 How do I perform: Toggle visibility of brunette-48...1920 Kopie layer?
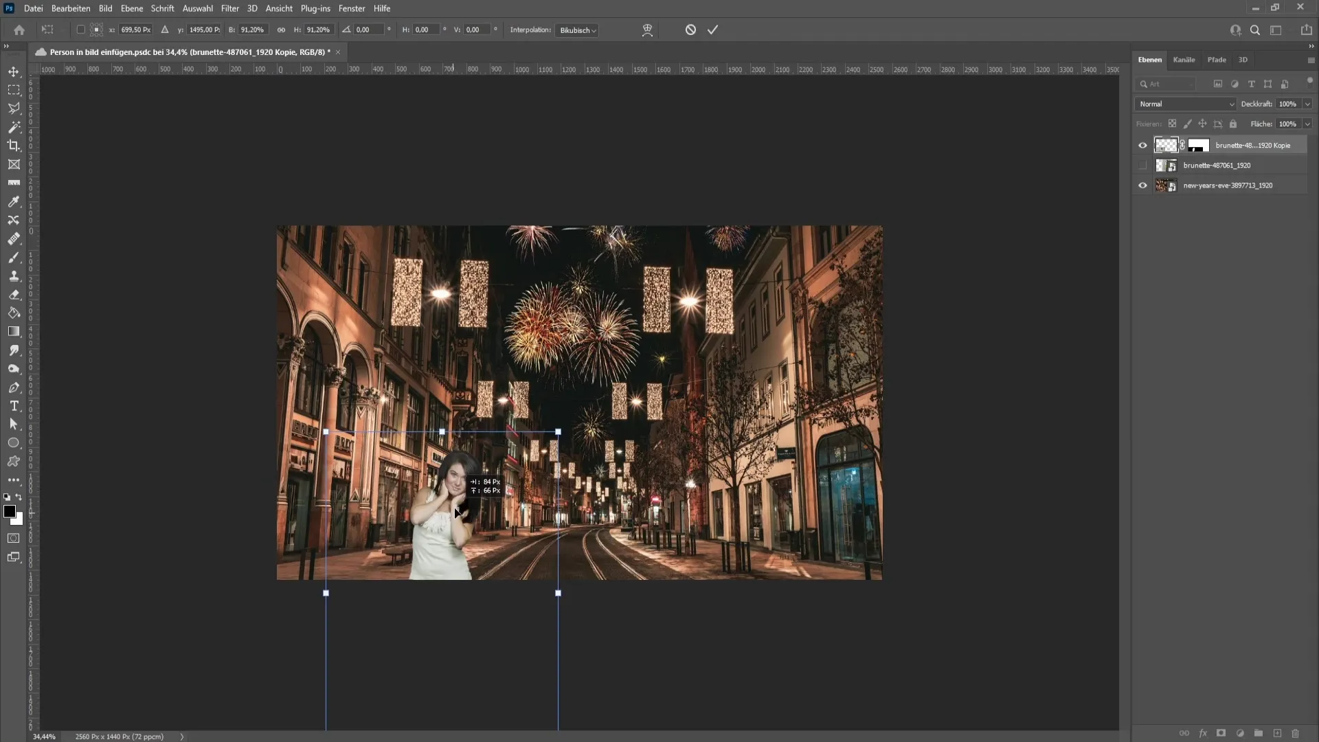point(1142,144)
